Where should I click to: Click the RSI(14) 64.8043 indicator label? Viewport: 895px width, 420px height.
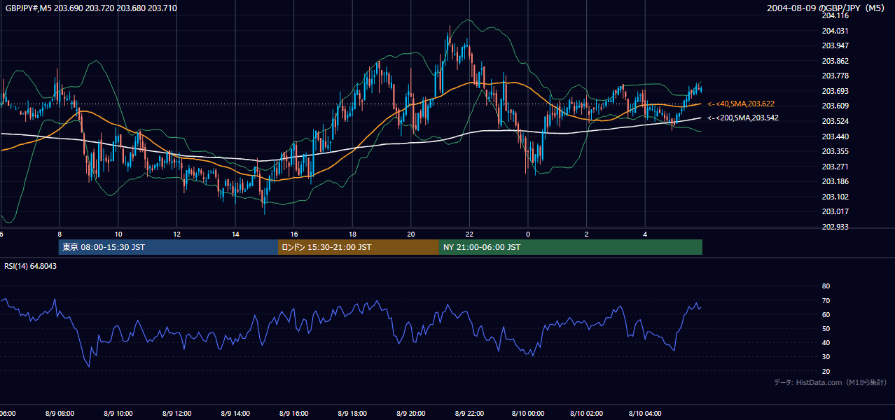(31, 266)
